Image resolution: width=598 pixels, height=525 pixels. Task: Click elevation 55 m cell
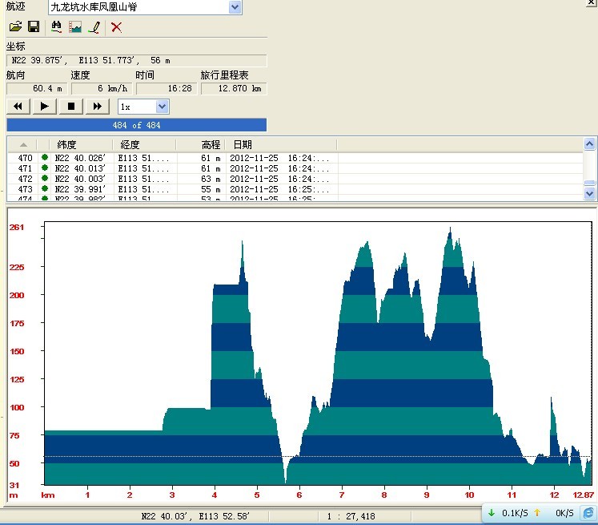pos(211,189)
